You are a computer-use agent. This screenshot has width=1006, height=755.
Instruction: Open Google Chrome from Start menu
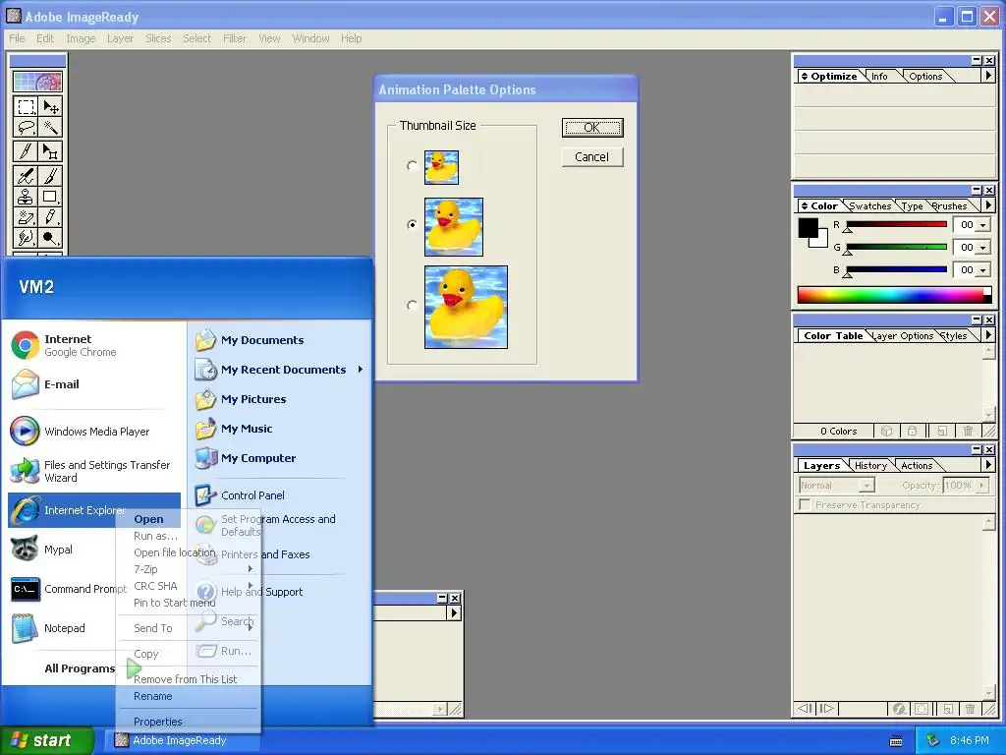tap(93, 345)
